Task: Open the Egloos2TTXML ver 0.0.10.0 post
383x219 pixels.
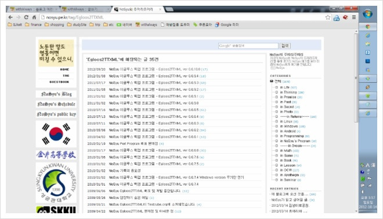Action: [x=154, y=69]
